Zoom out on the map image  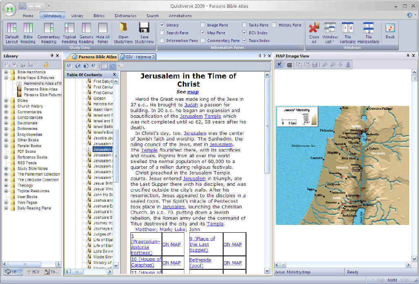(x=333, y=65)
